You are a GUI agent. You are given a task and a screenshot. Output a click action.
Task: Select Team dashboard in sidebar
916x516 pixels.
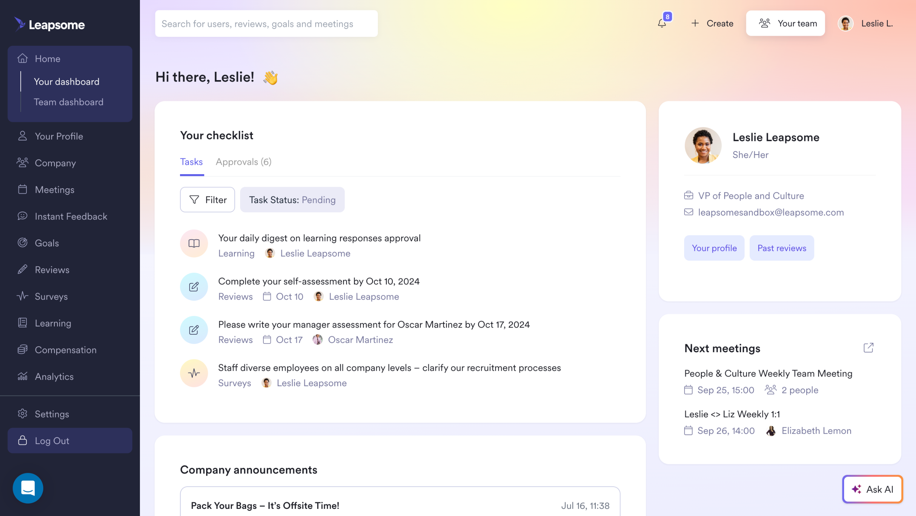point(68,102)
